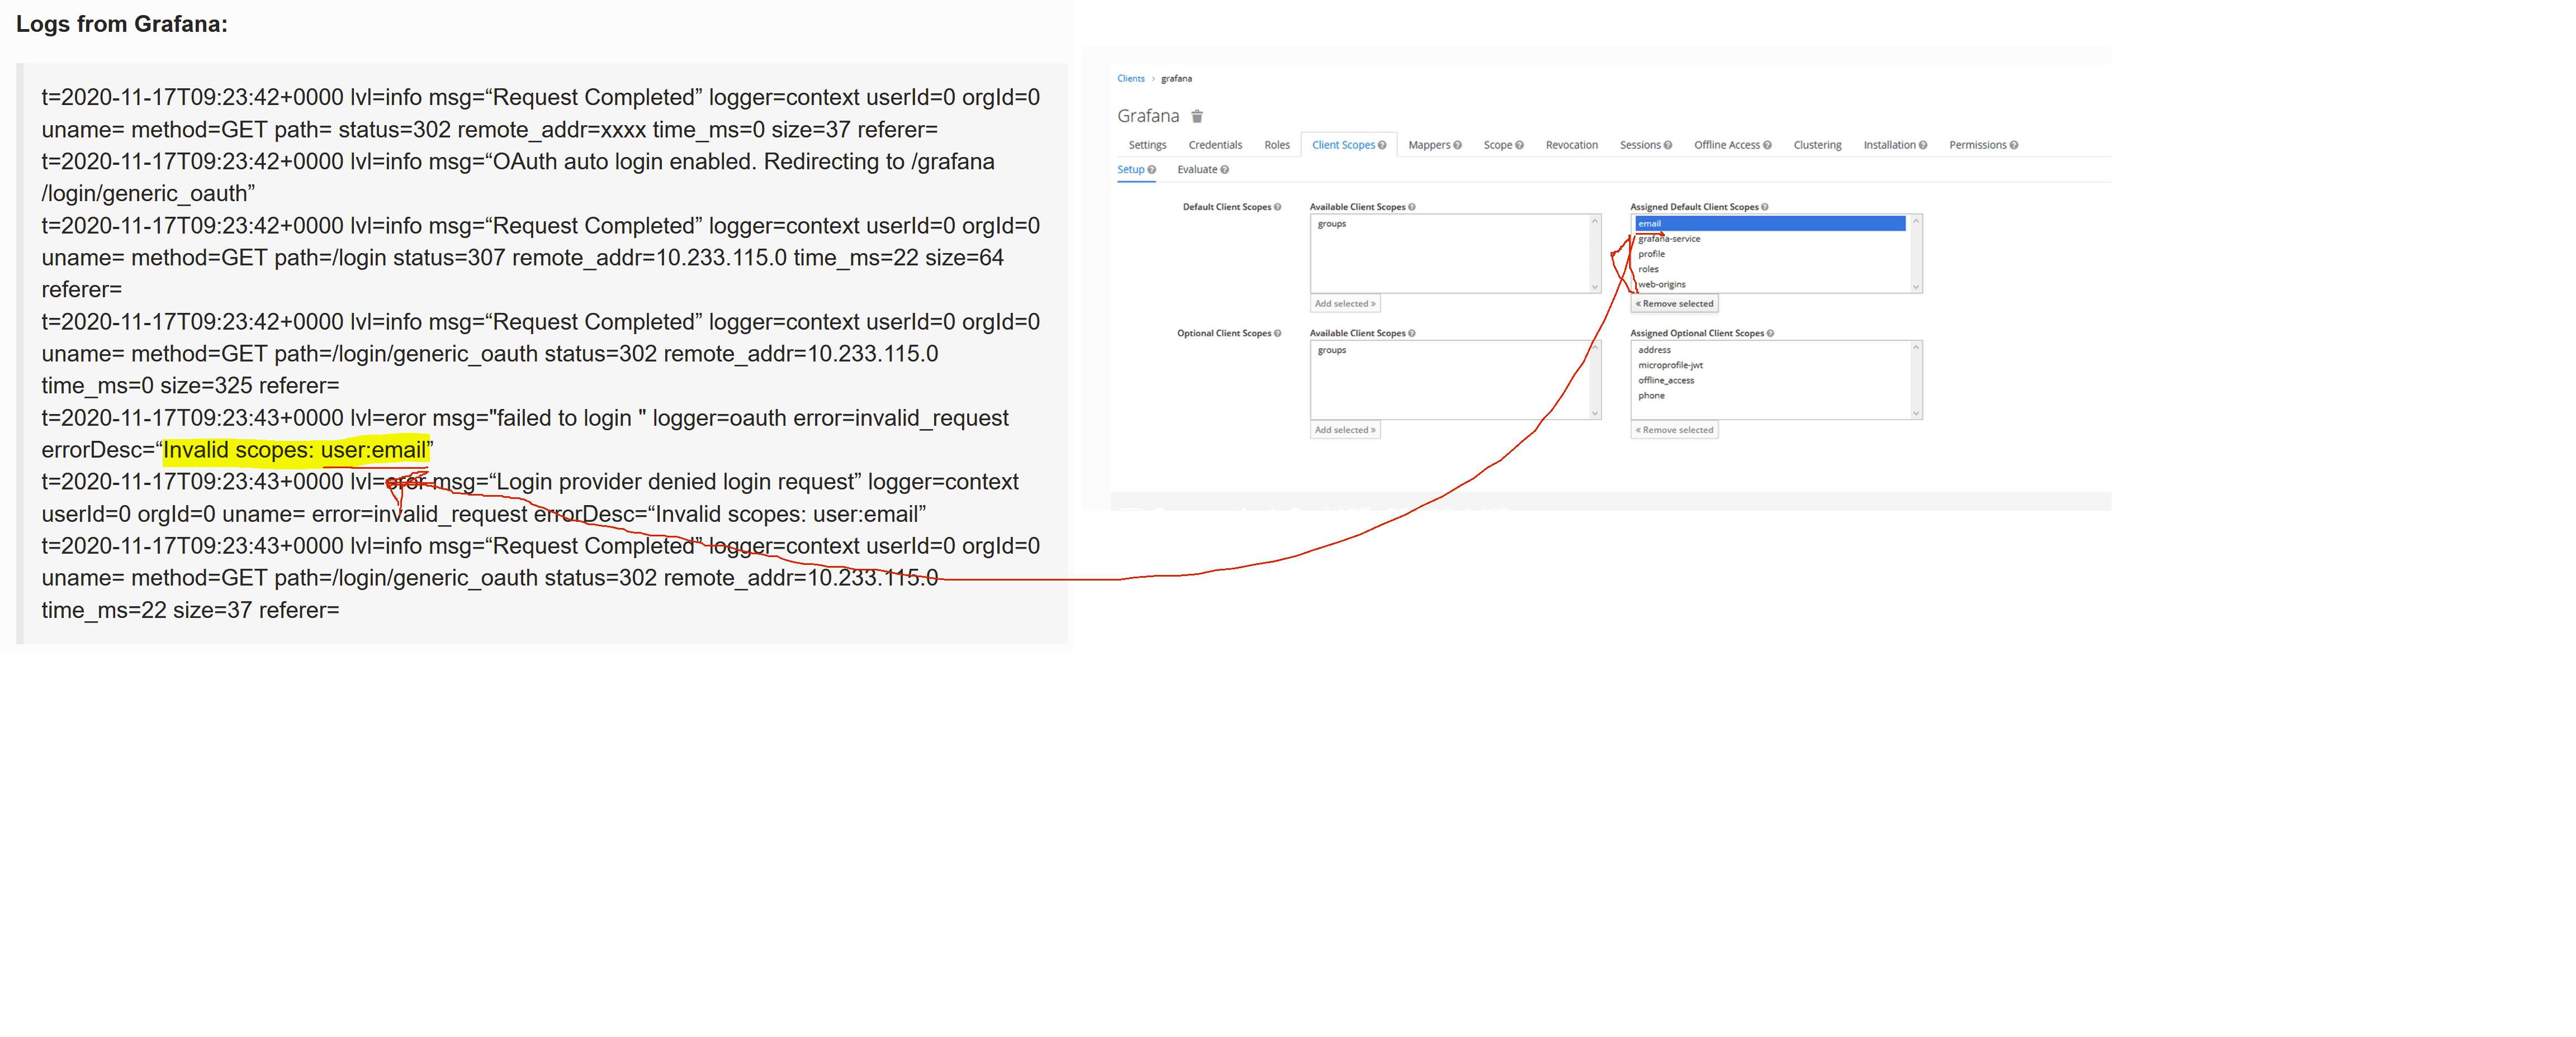Click help icon next to Permissions tab
The image size is (2576, 1037).
coord(2013,145)
